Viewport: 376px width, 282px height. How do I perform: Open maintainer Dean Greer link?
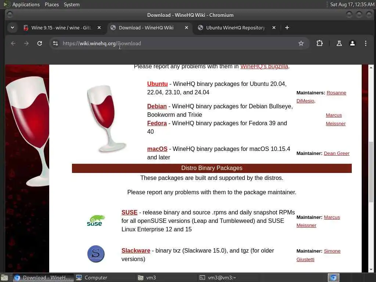(x=336, y=153)
